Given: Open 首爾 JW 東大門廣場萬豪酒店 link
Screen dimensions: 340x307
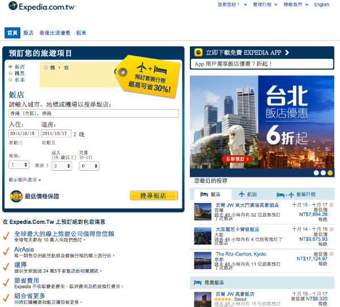Looking at the screenshot, I should pyautogui.click(x=247, y=205).
